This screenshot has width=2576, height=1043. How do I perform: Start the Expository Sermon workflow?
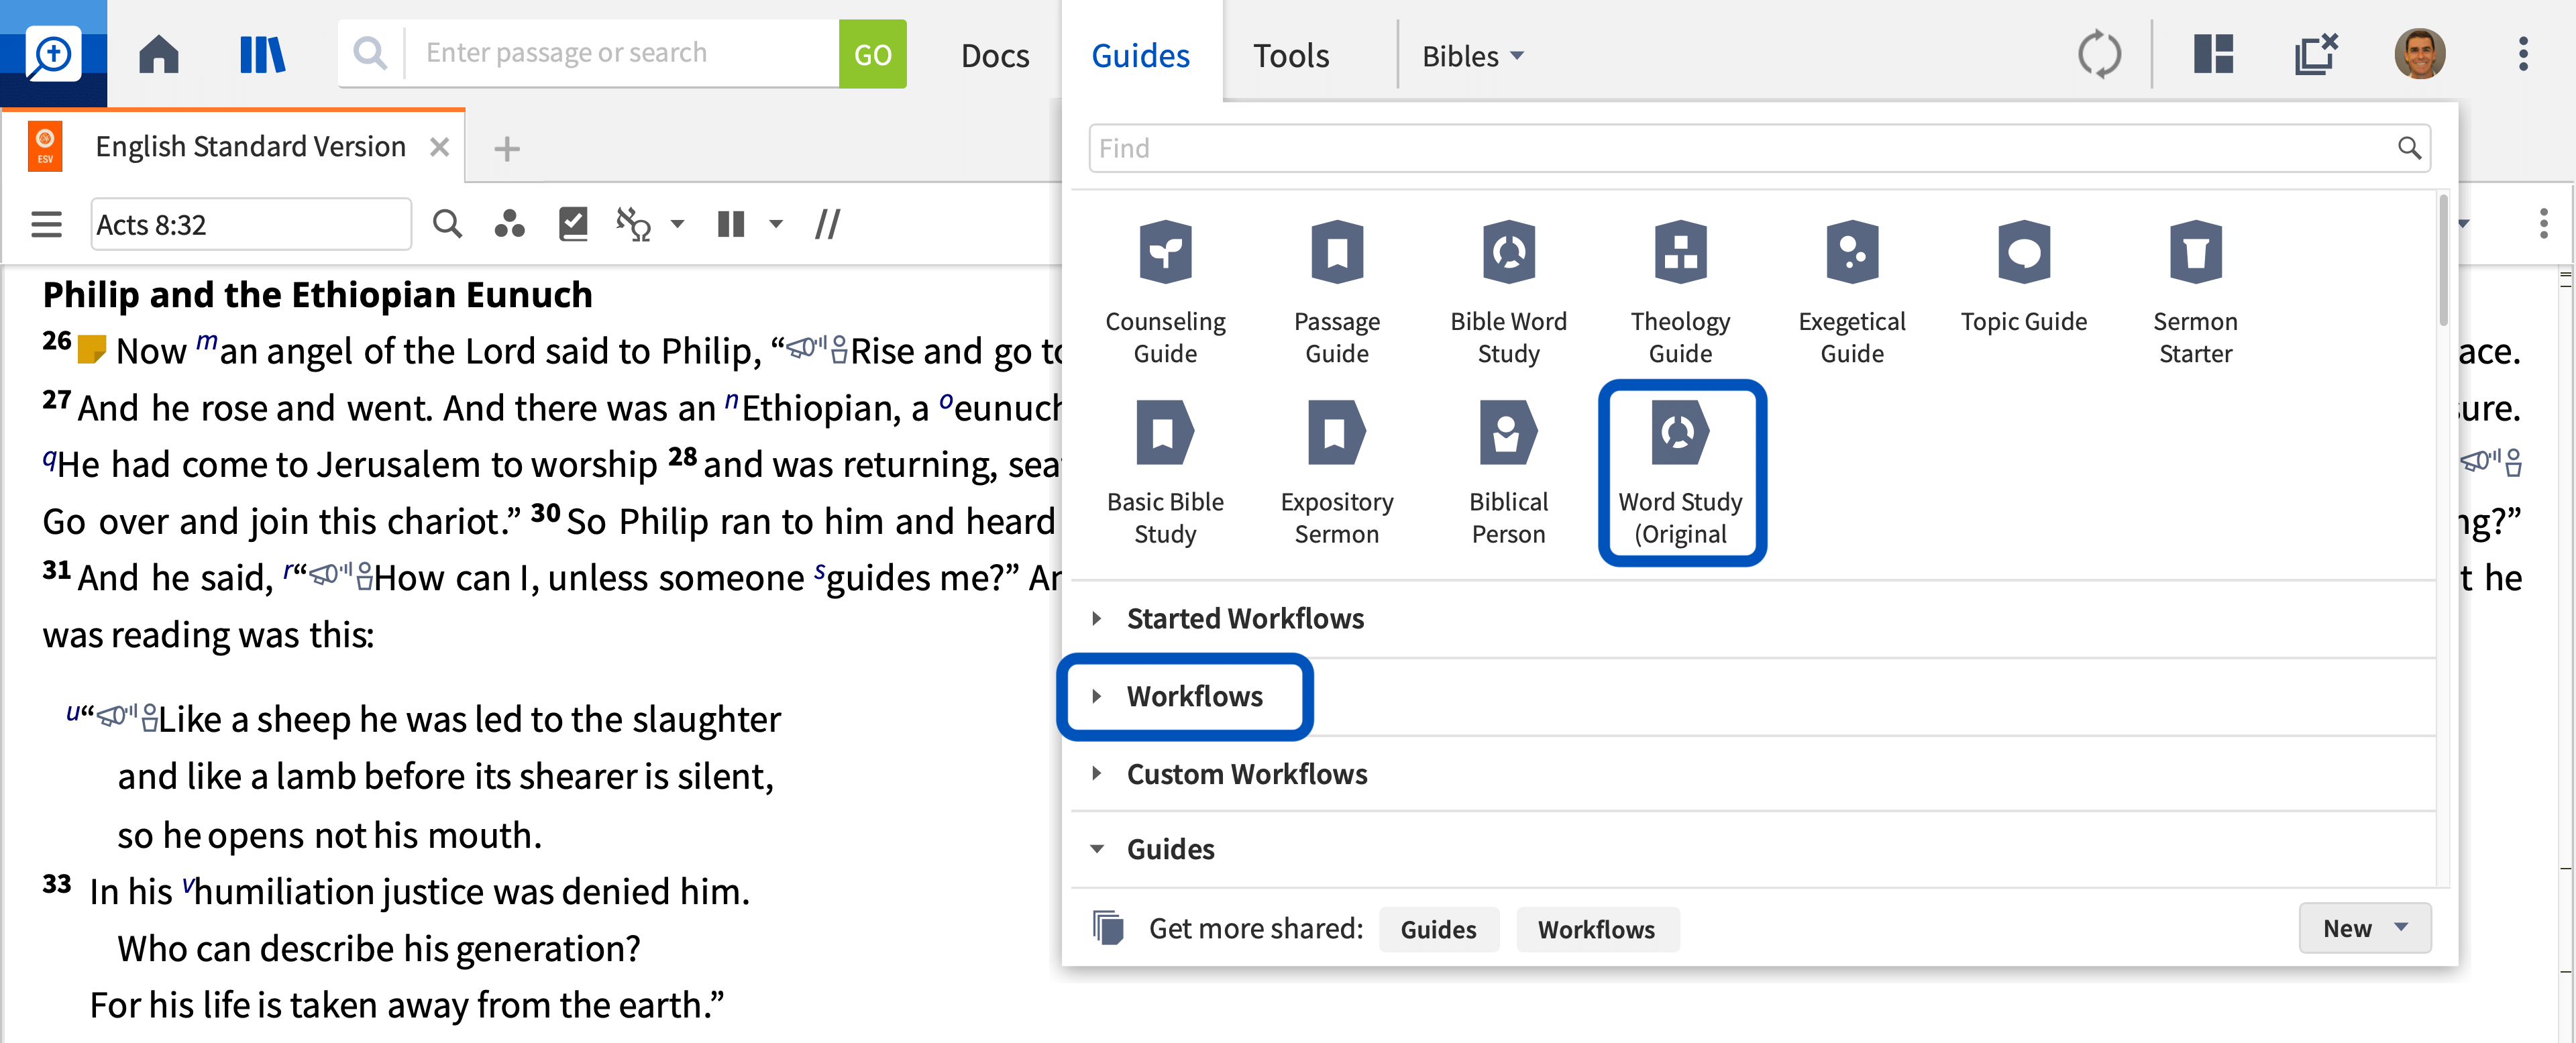1337,473
